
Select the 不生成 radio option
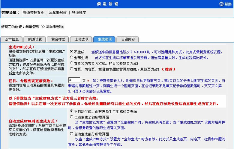[71, 51]
